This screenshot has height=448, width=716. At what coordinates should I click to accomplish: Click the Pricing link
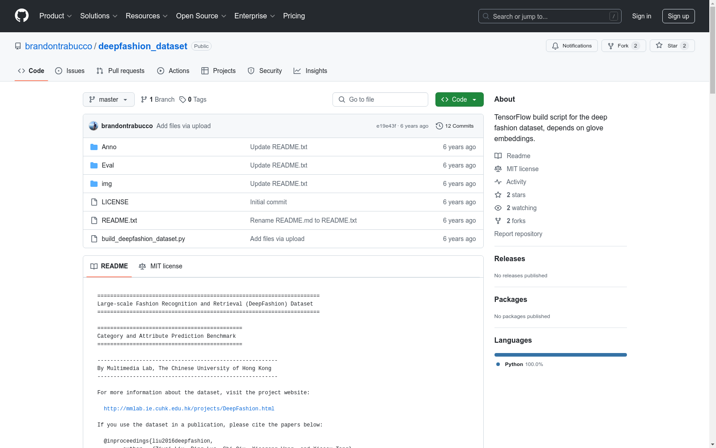coord(294,16)
